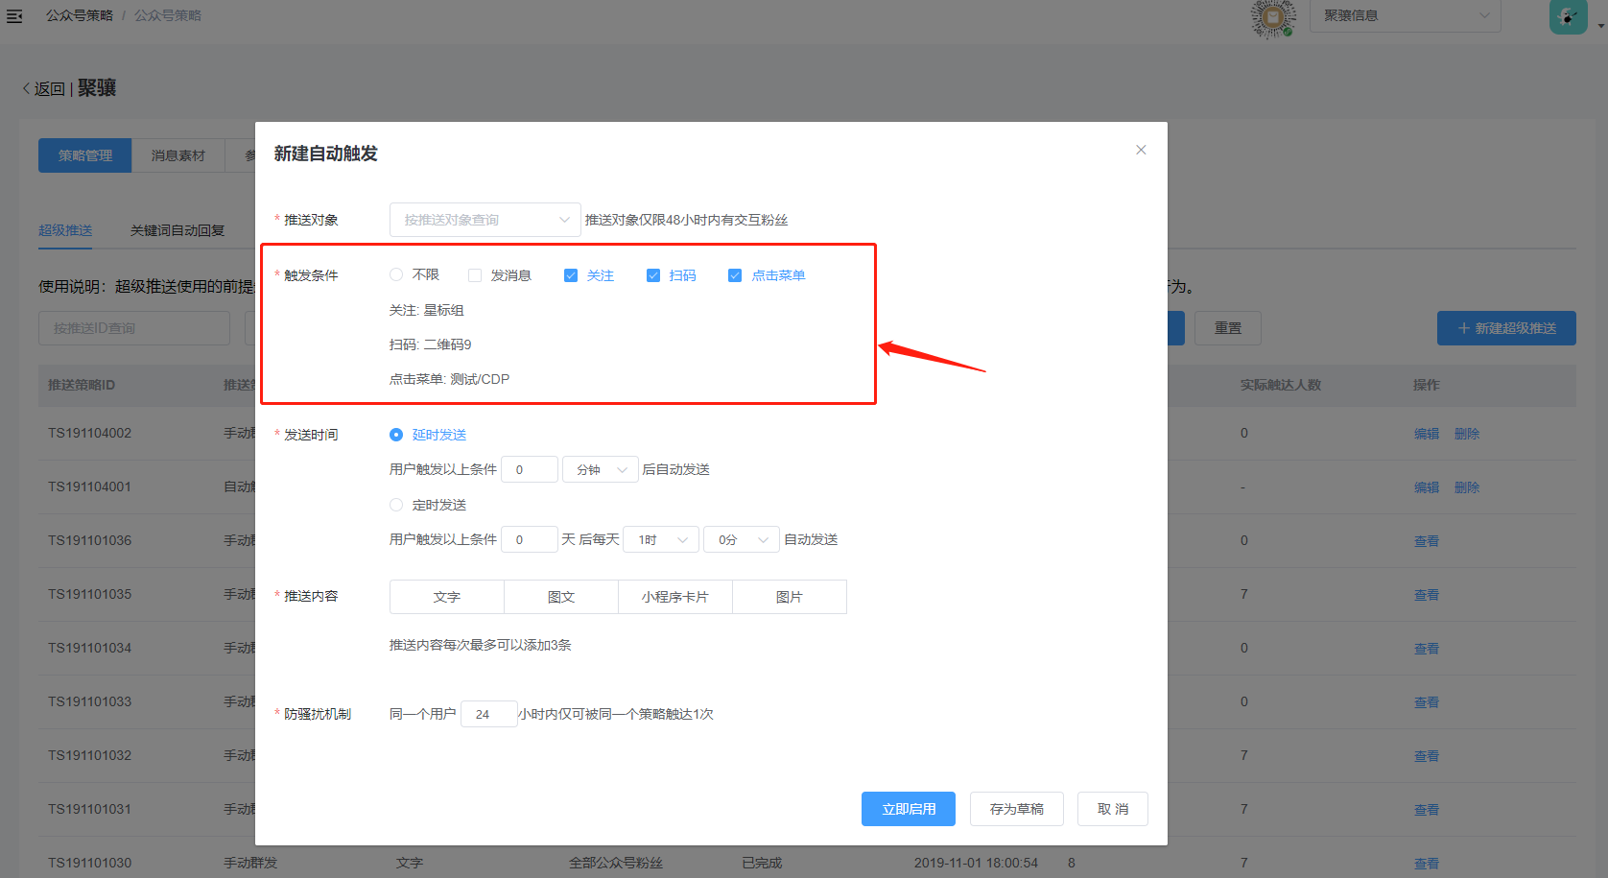This screenshot has width=1608, height=878.
Task: Click the 24 hours anti-harassment input field
Action: tap(488, 714)
